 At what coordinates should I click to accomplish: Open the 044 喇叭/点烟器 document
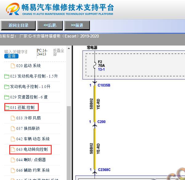31,160
